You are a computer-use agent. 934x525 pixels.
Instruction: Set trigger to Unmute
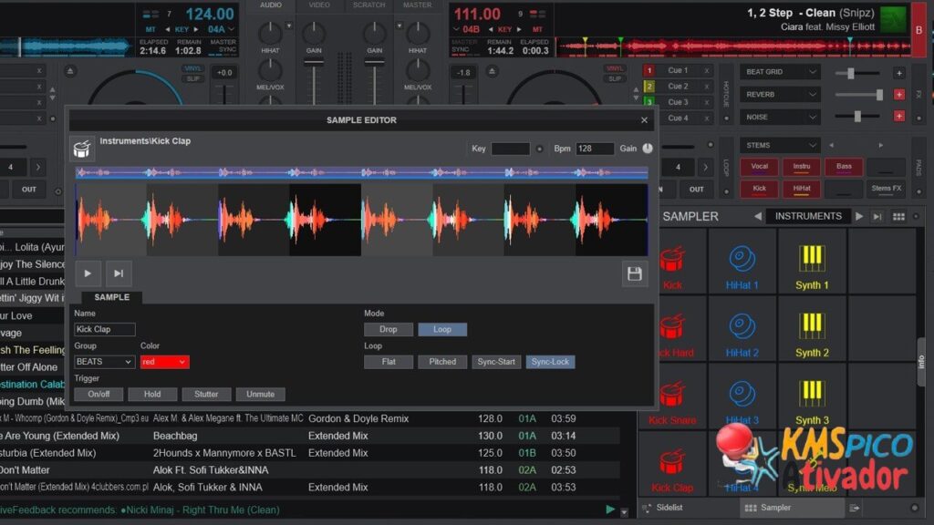260,394
